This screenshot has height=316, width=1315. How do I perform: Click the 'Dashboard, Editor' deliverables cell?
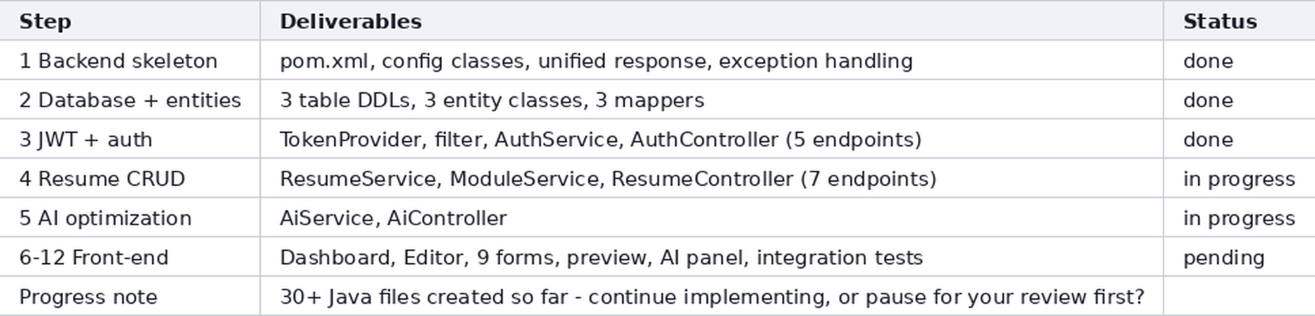click(712, 257)
